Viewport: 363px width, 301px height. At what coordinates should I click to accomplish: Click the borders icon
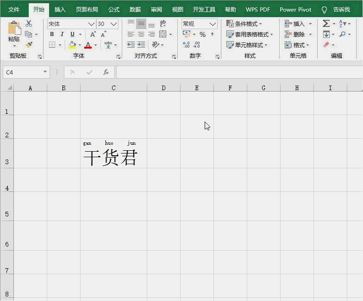(52, 45)
